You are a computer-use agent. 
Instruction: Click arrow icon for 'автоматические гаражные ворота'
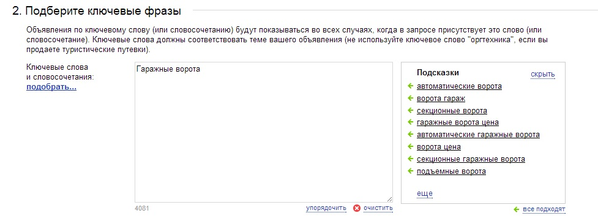(x=410, y=134)
